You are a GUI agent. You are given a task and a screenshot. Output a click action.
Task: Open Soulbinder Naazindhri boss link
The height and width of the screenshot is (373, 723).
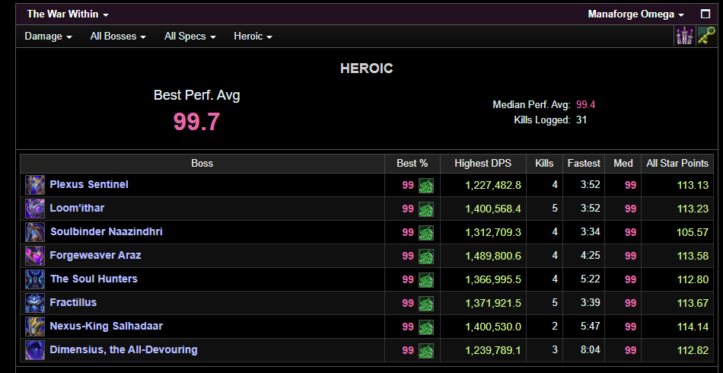pos(106,231)
